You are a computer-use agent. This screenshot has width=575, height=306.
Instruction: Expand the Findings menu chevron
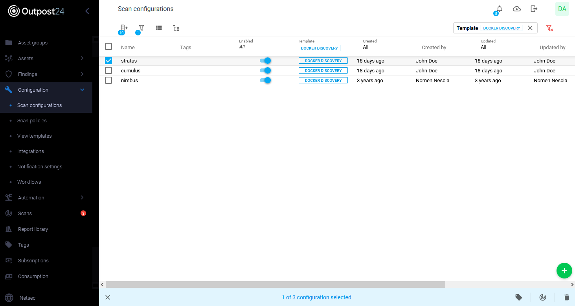(x=82, y=74)
